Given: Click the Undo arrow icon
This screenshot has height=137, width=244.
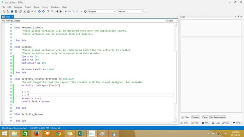Looking at the screenshot, I should click(32, 12).
